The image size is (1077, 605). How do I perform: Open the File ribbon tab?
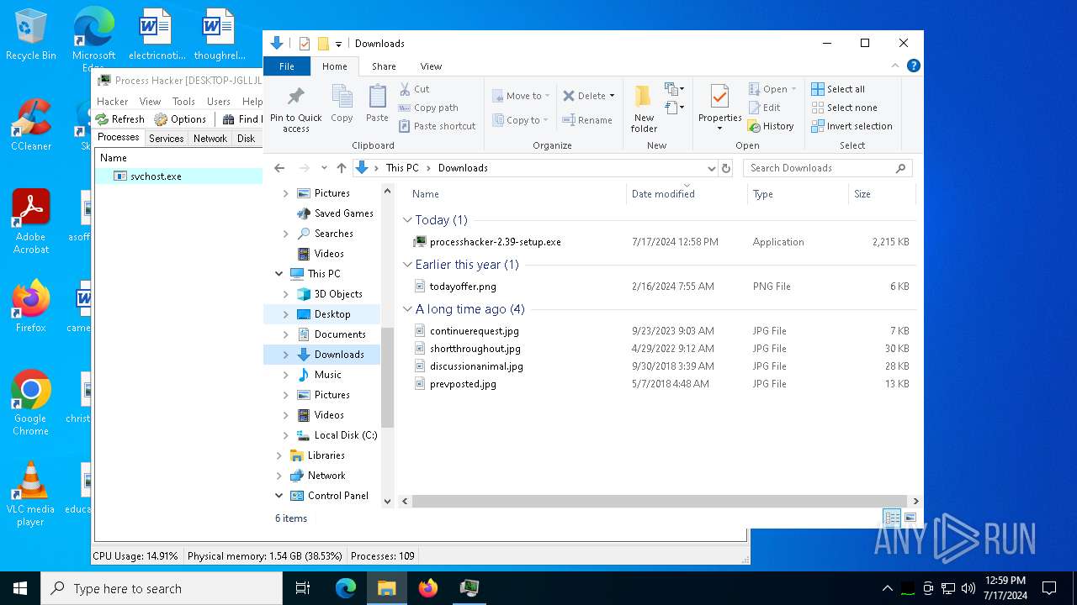[x=287, y=66]
